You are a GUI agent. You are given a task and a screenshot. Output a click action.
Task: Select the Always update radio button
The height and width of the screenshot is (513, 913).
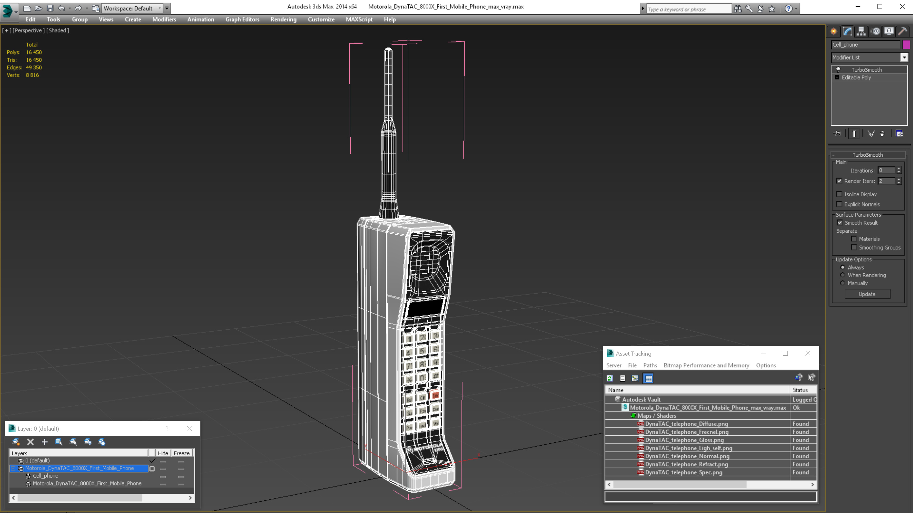point(843,267)
